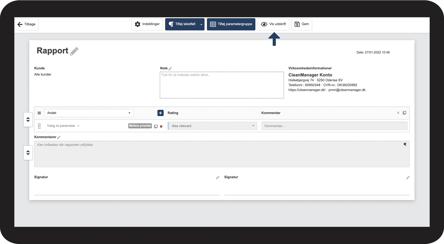Click the hamburger icon beside Andet
The image size is (444, 244).
39,113
